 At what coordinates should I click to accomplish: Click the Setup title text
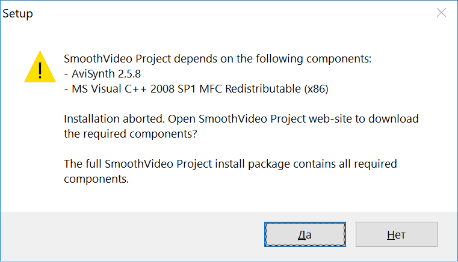tap(18, 13)
